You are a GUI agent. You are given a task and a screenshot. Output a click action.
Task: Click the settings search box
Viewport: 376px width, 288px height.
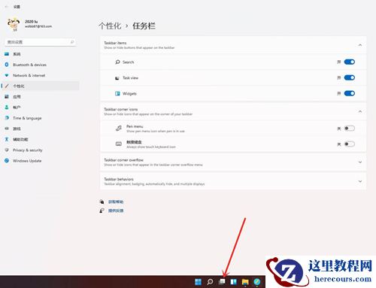[40, 42]
